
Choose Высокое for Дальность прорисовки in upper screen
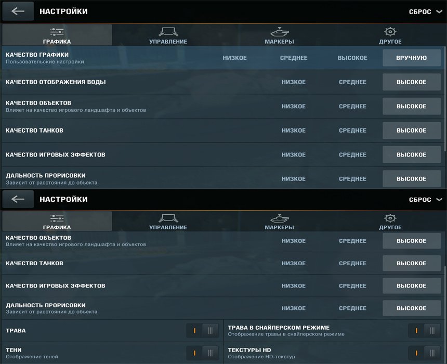411,179
